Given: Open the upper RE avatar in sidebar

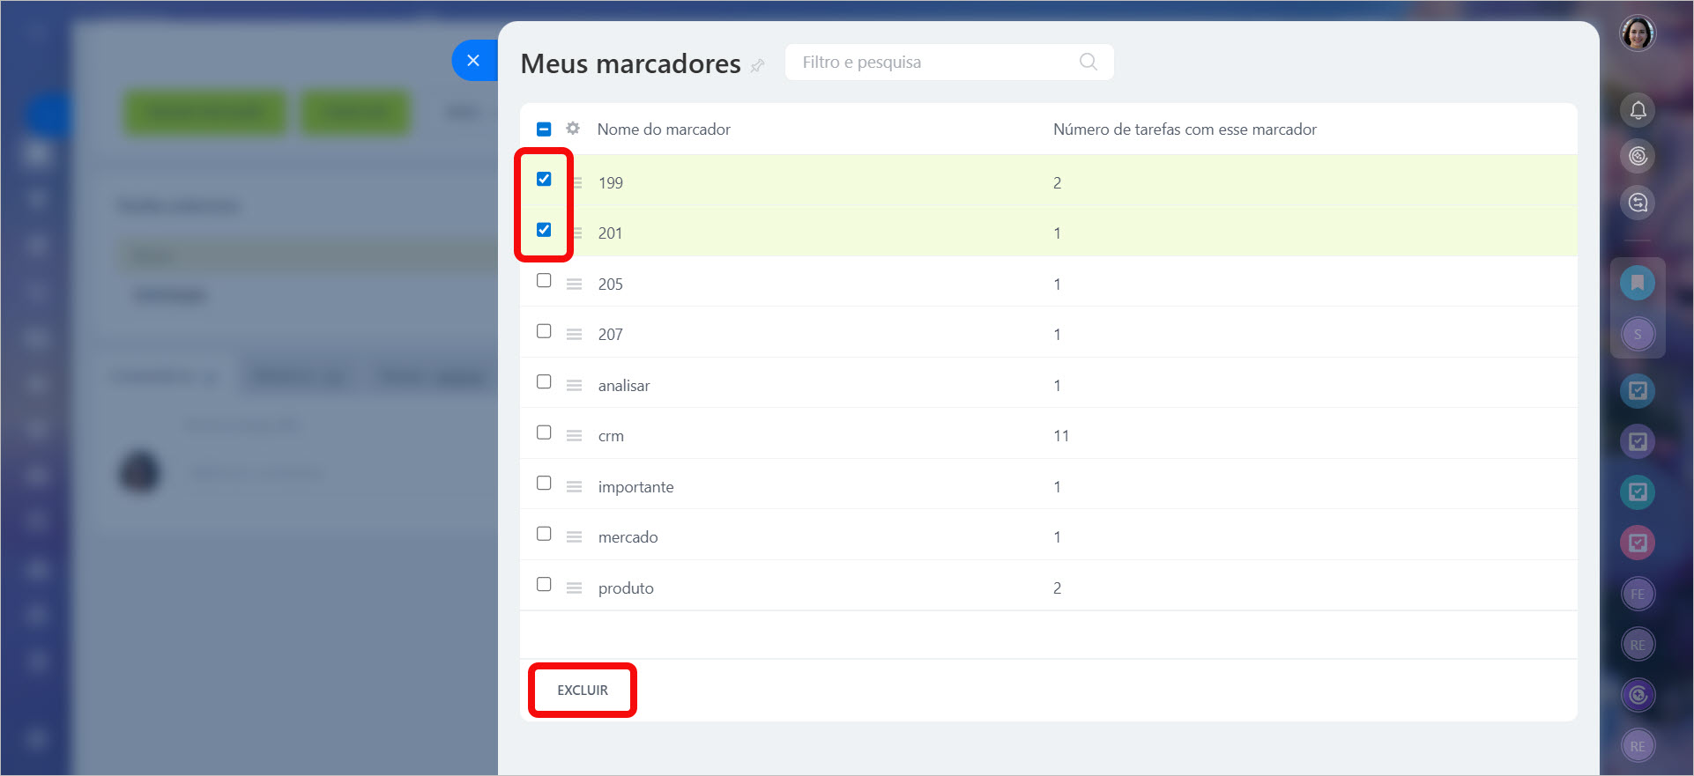Looking at the screenshot, I should [x=1638, y=645].
